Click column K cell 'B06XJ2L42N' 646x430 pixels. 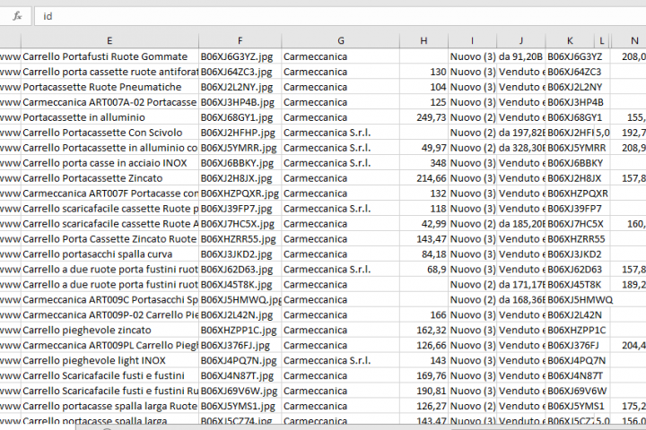[x=571, y=315]
